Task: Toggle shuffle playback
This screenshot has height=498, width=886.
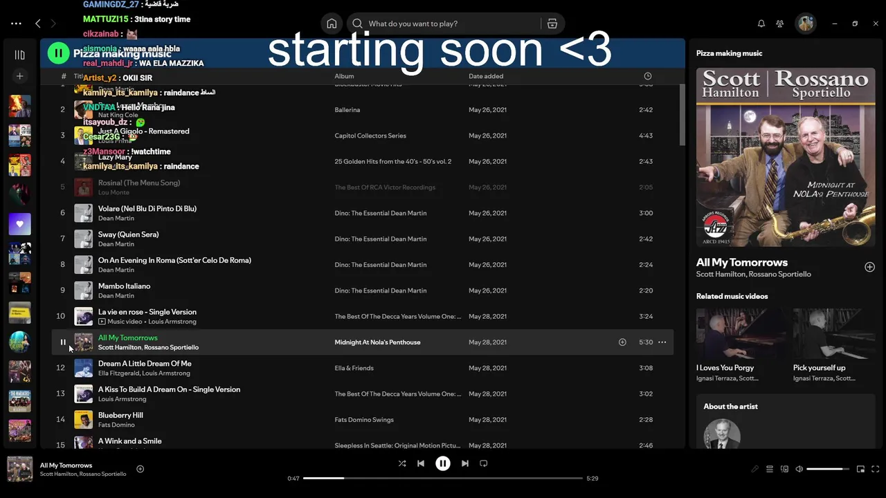Action: (402, 463)
